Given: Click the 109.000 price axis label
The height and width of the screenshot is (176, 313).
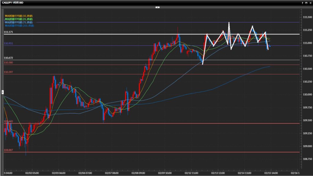Looking at the screenshot, I should point(307,146).
